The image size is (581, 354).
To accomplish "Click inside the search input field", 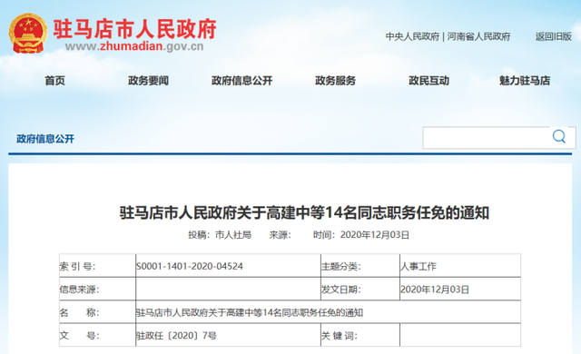I will tap(487, 137).
